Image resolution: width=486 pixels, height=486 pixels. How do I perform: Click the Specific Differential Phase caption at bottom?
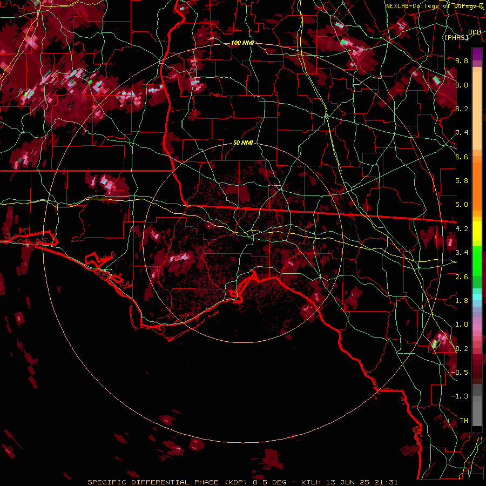(x=242, y=482)
